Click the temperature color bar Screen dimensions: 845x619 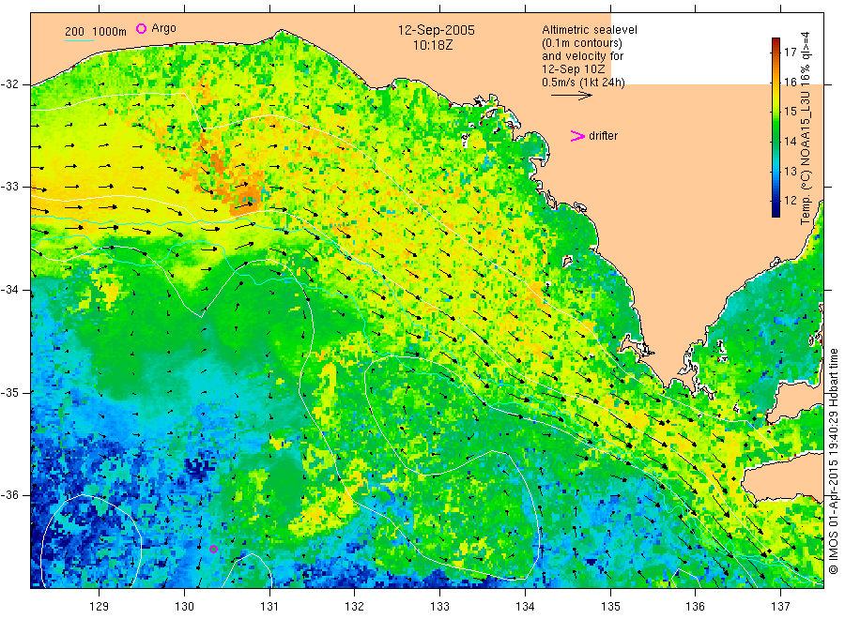click(x=776, y=128)
